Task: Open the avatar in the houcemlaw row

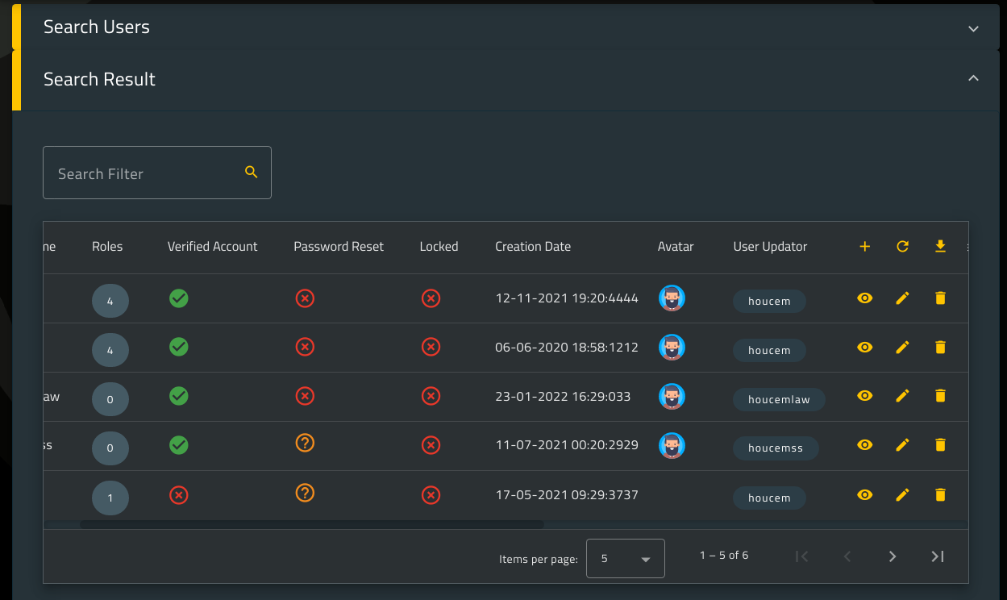Action: (x=672, y=396)
